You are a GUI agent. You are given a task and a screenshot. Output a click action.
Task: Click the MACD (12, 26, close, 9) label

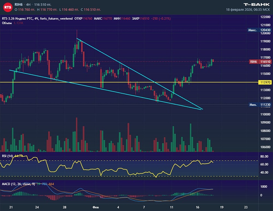click(18, 184)
